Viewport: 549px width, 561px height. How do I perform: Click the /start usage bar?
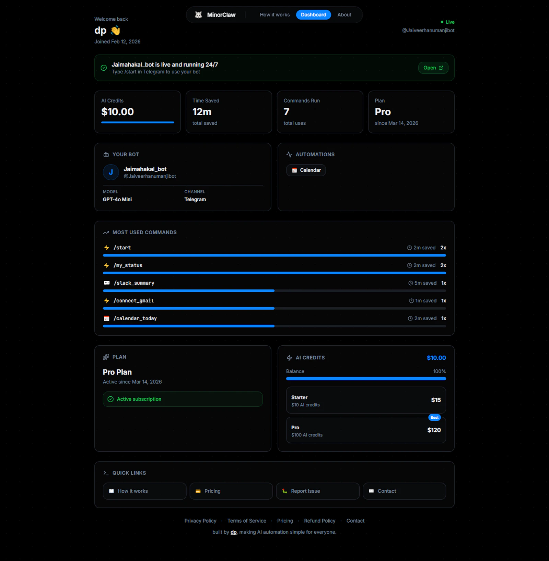274,255
